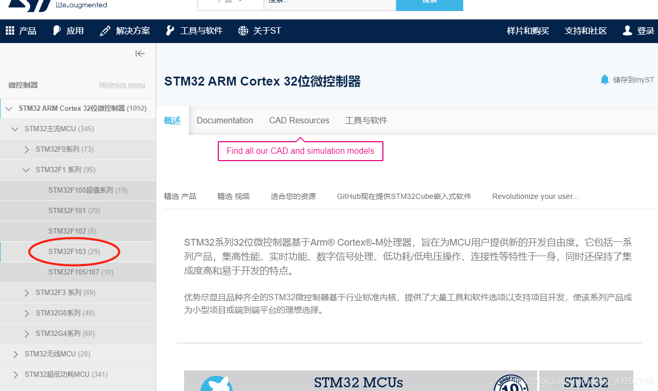The height and width of the screenshot is (391, 658).
Task: Open 支持和社区 menu
Action: tap(585, 31)
